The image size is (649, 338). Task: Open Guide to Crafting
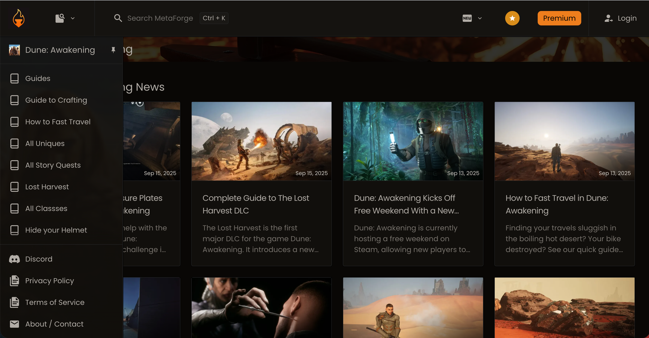(56, 100)
